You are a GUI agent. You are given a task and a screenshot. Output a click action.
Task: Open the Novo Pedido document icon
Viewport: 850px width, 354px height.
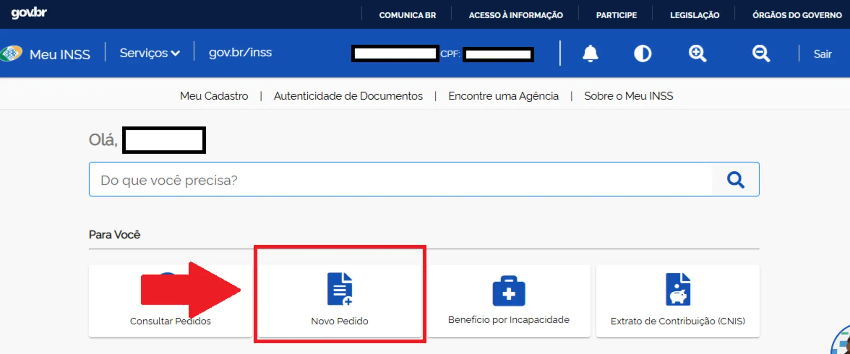tap(340, 289)
